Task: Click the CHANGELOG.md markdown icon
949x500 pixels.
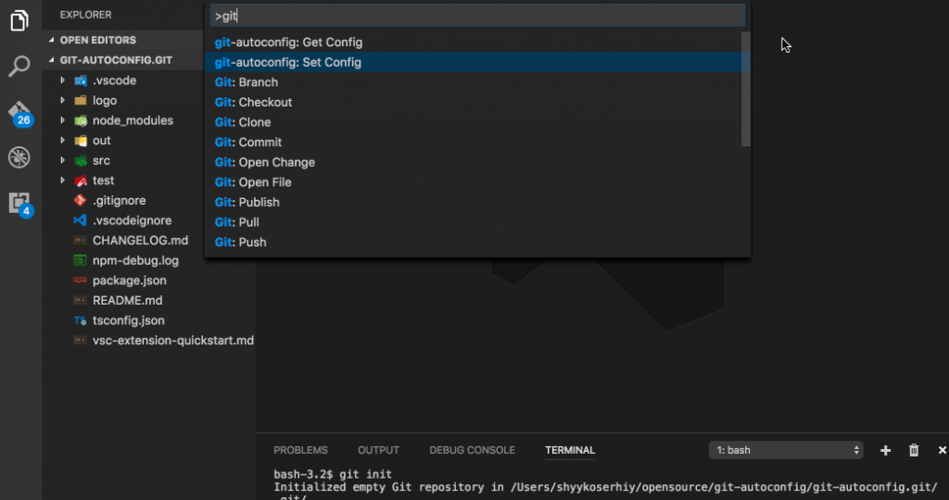Action: (80, 240)
